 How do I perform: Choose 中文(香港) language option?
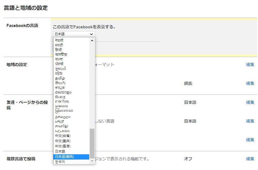tap(71, 146)
